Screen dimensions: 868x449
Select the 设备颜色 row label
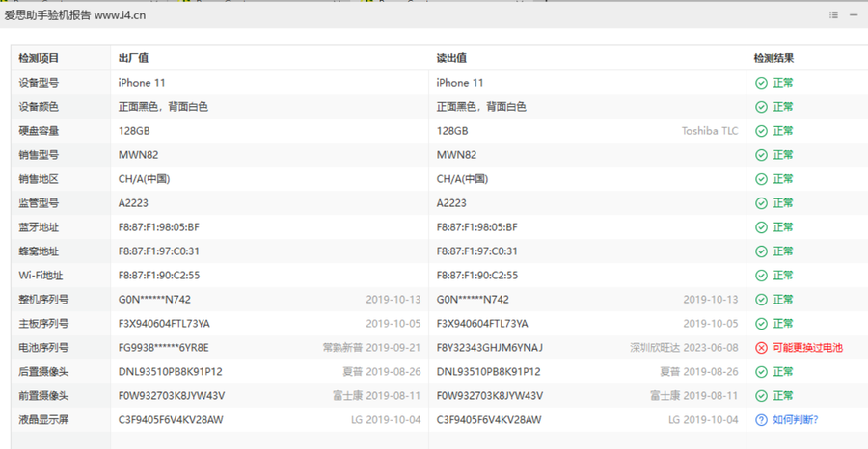click(x=39, y=107)
